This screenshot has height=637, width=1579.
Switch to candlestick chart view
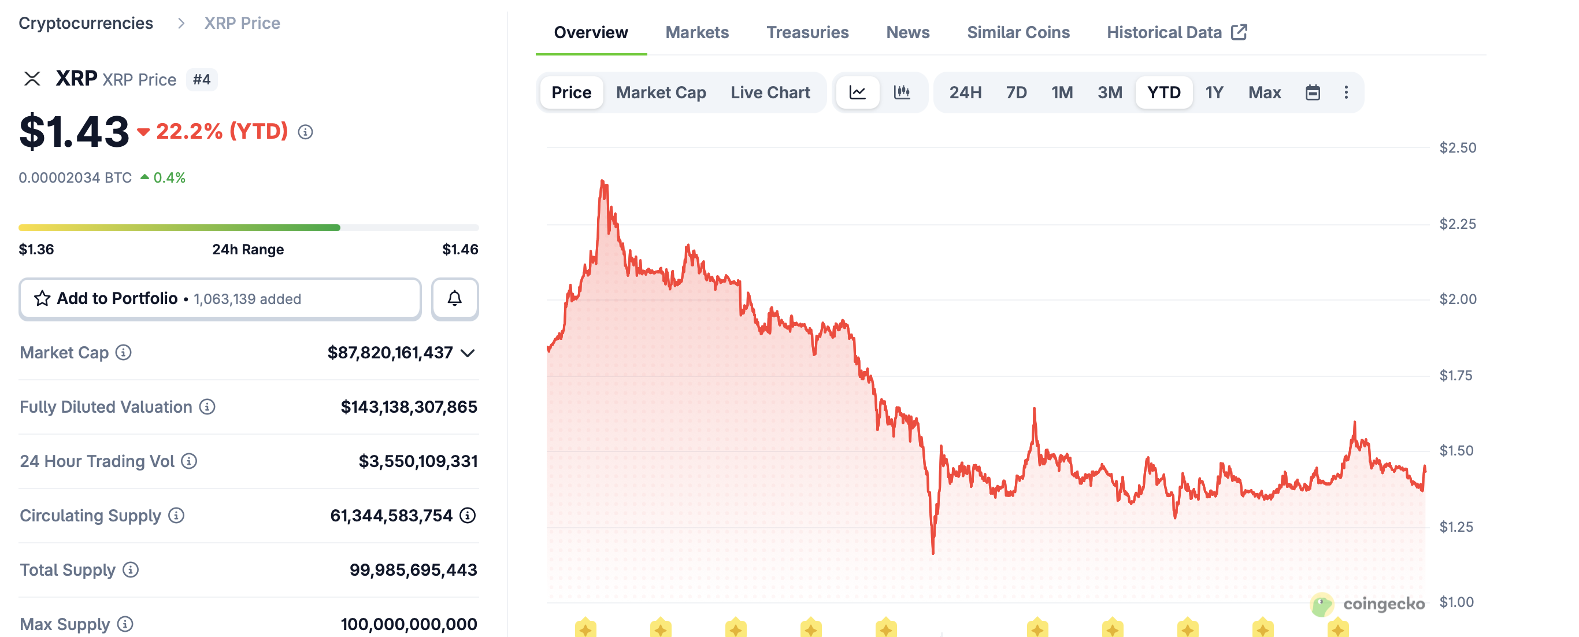[902, 92]
